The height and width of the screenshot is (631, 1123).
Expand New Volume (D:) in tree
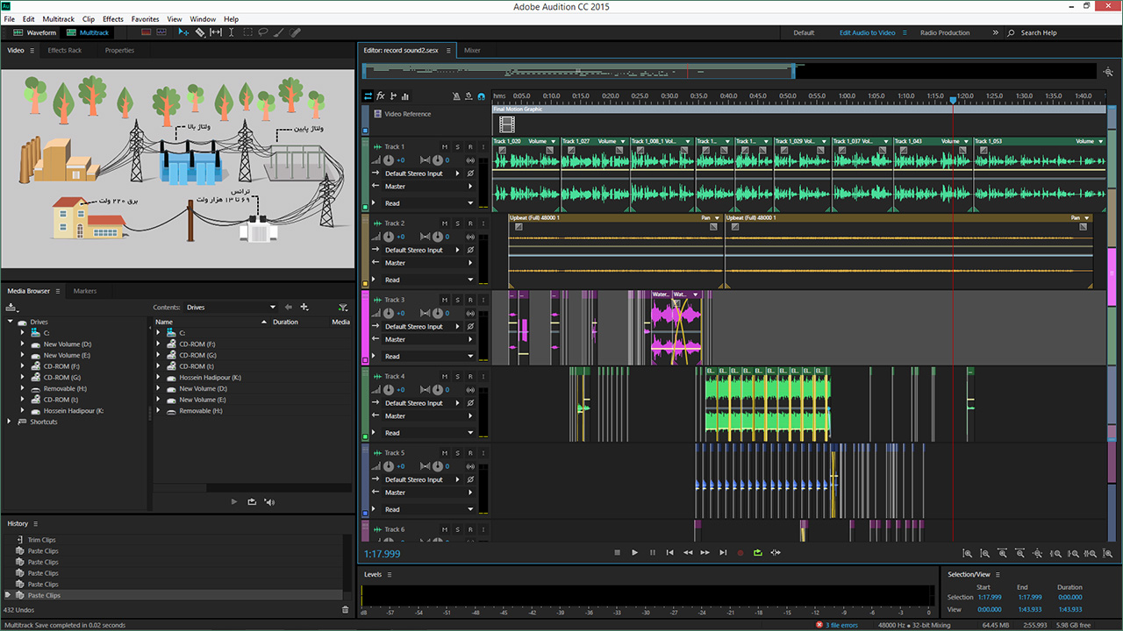pos(23,344)
